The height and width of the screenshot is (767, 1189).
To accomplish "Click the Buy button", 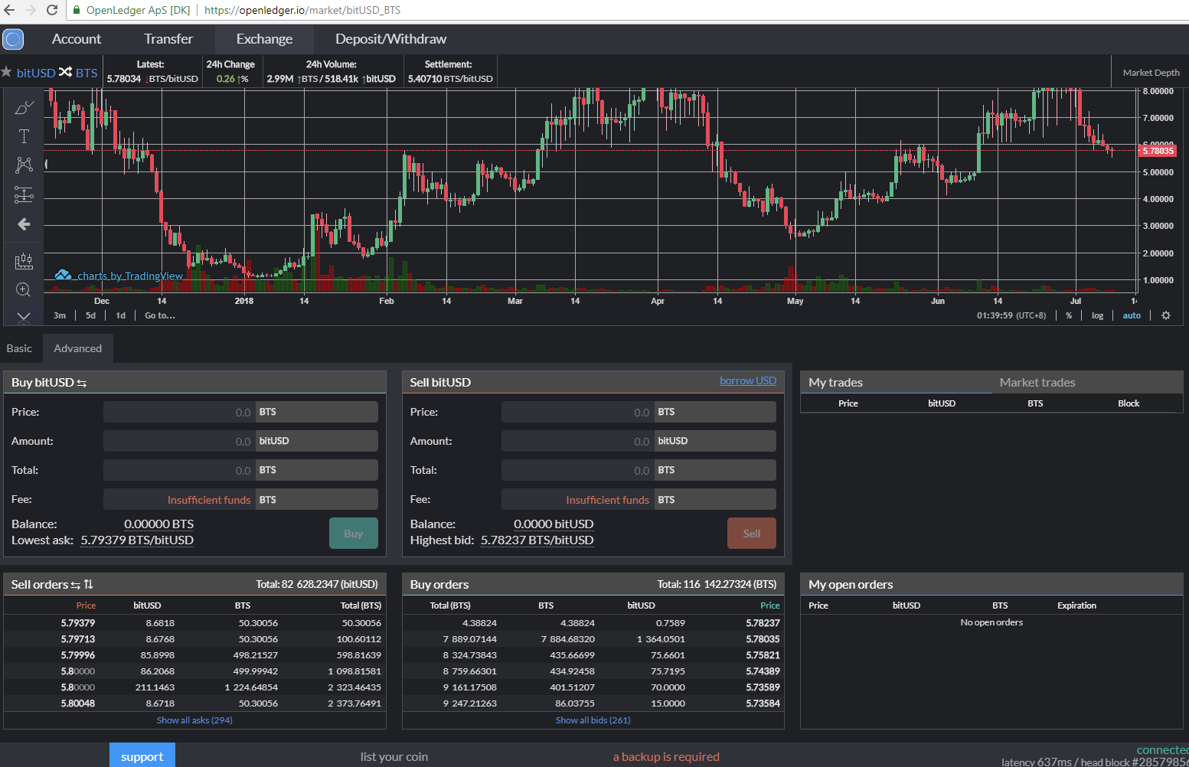I will 353,534.
